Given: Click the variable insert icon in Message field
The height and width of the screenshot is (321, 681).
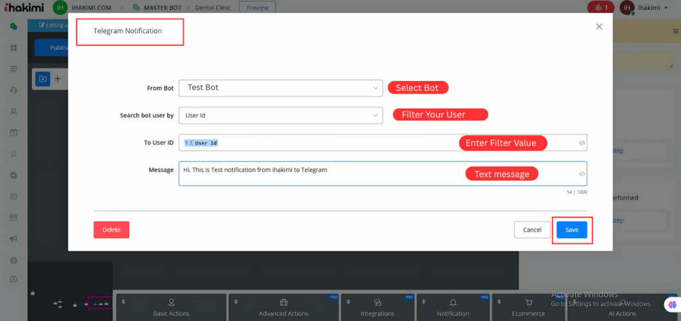Looking at the screenshot, I should pos(582,174).
